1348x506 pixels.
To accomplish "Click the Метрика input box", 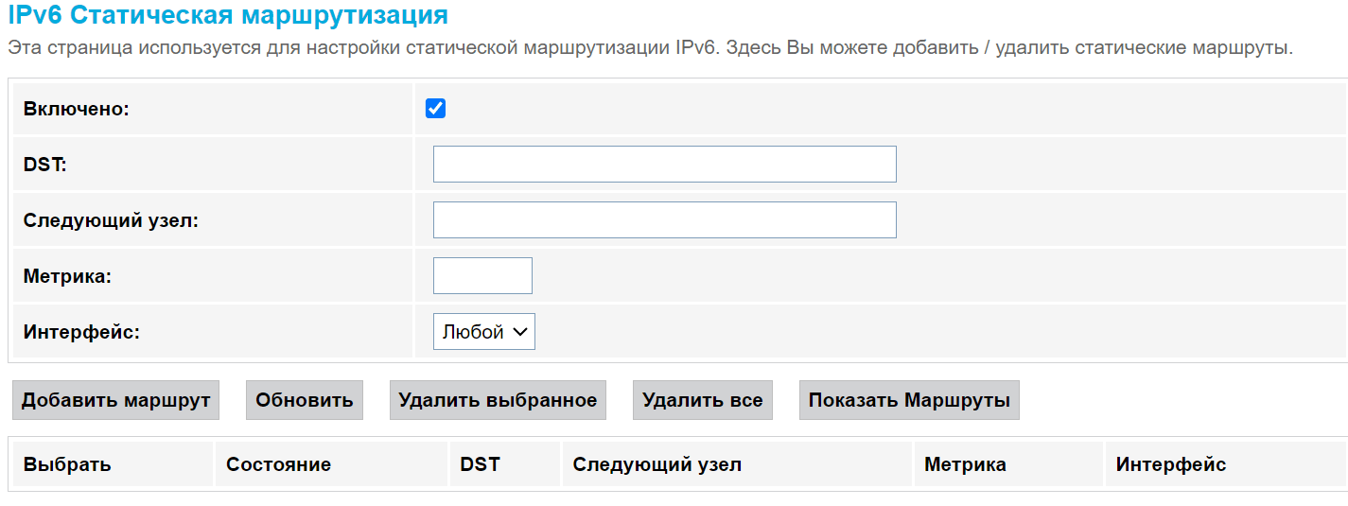I will click(482, 275).
